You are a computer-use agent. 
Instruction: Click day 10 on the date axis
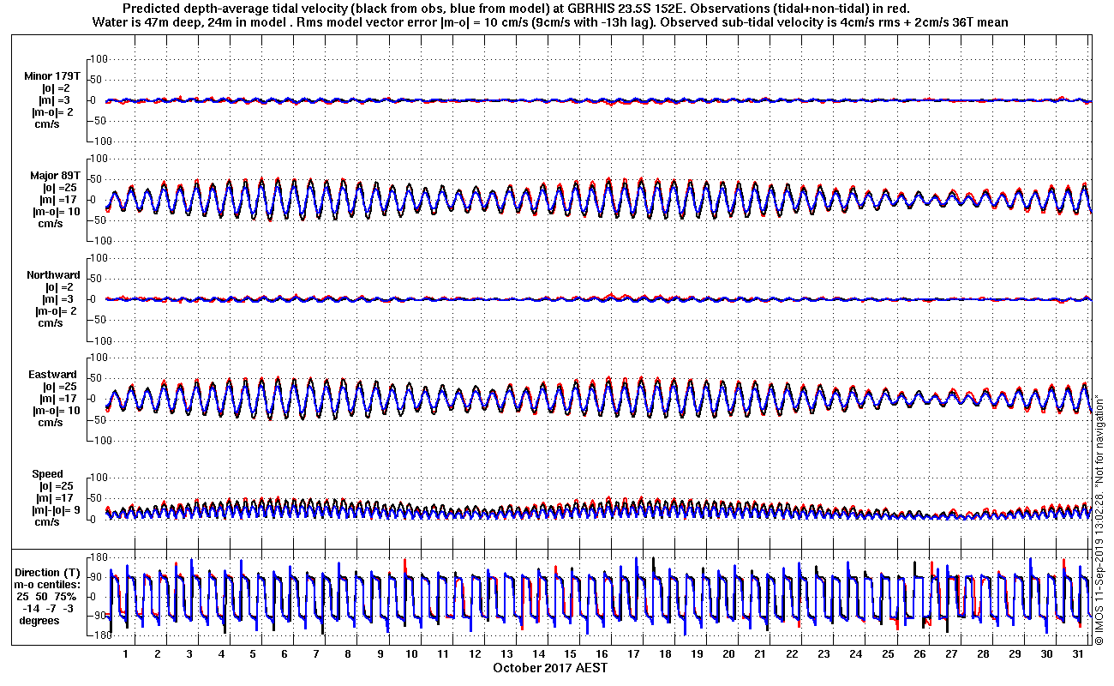click(411, 653)
